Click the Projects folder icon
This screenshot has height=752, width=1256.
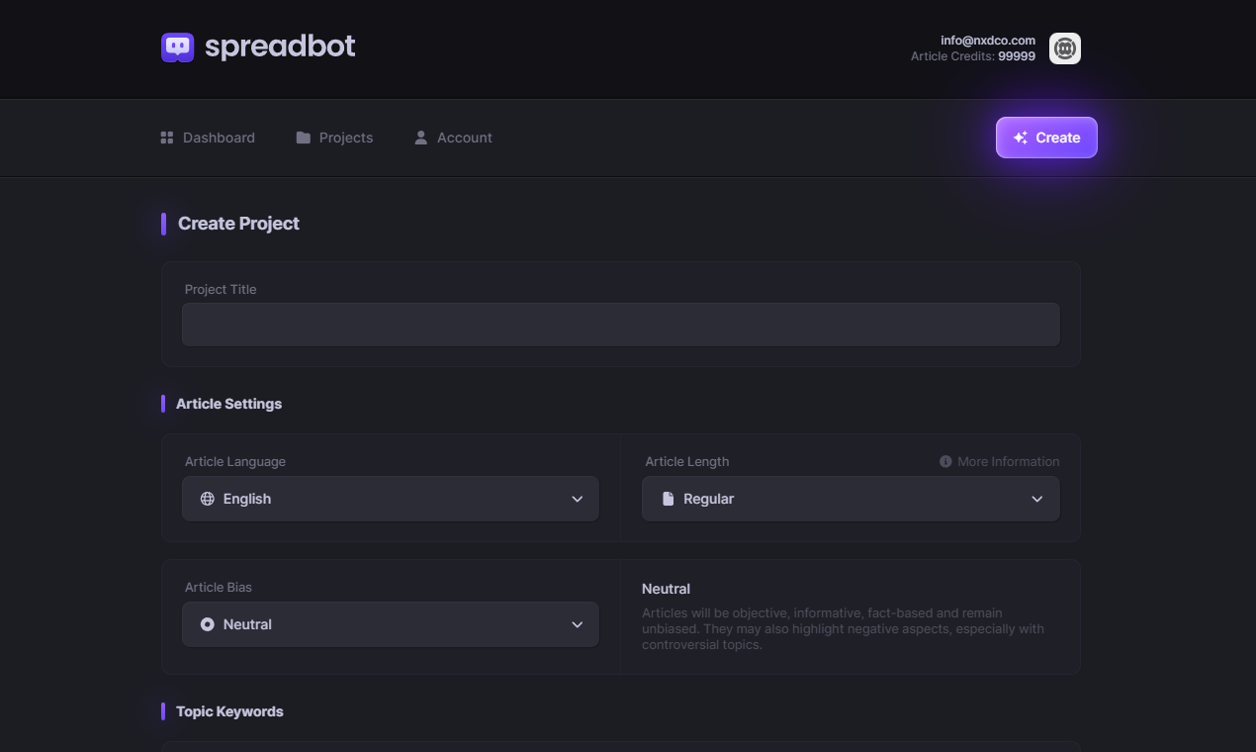coord(304,138)
